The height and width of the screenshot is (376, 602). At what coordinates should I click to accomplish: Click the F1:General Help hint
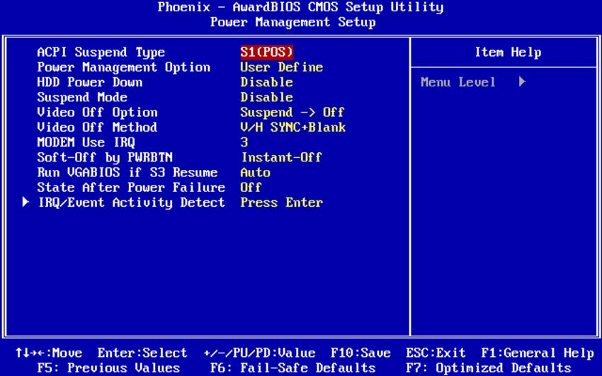[538, 353]
